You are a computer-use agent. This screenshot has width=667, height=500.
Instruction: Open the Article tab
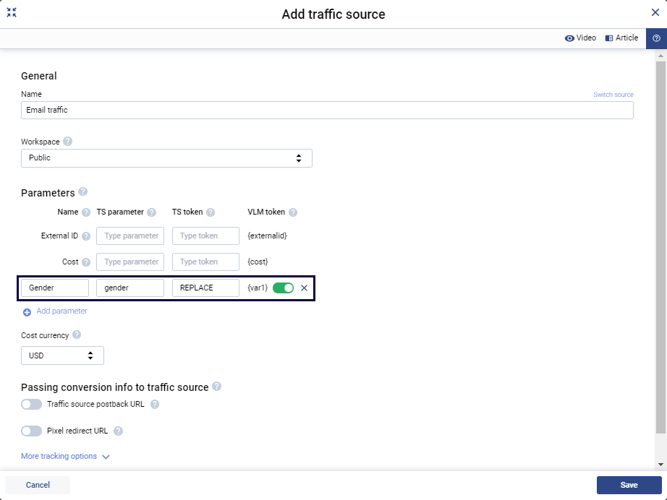tap(621, 38)
